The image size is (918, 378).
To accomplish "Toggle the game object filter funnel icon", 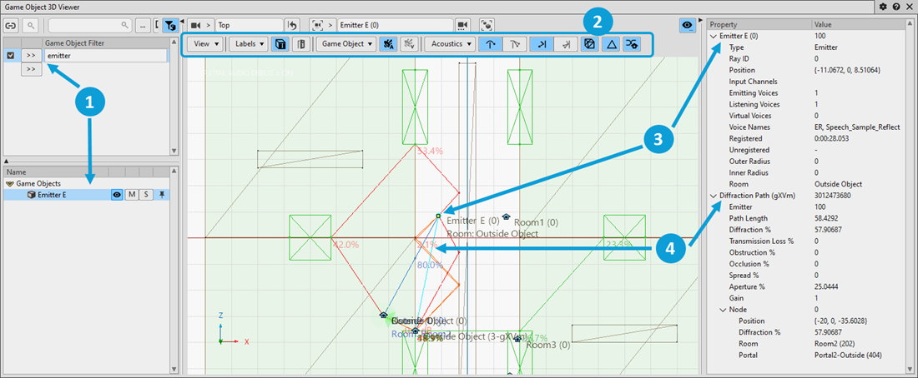I will coord(169,26).
